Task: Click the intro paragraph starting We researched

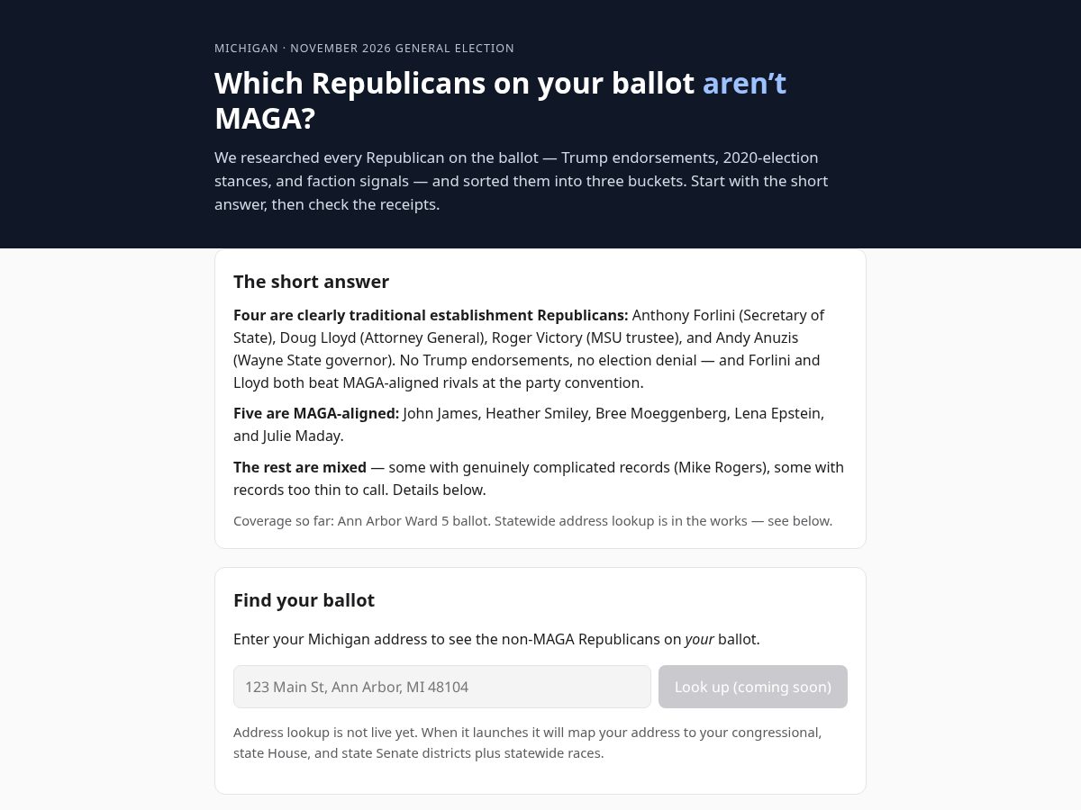Action: click(x=521, y=181)
